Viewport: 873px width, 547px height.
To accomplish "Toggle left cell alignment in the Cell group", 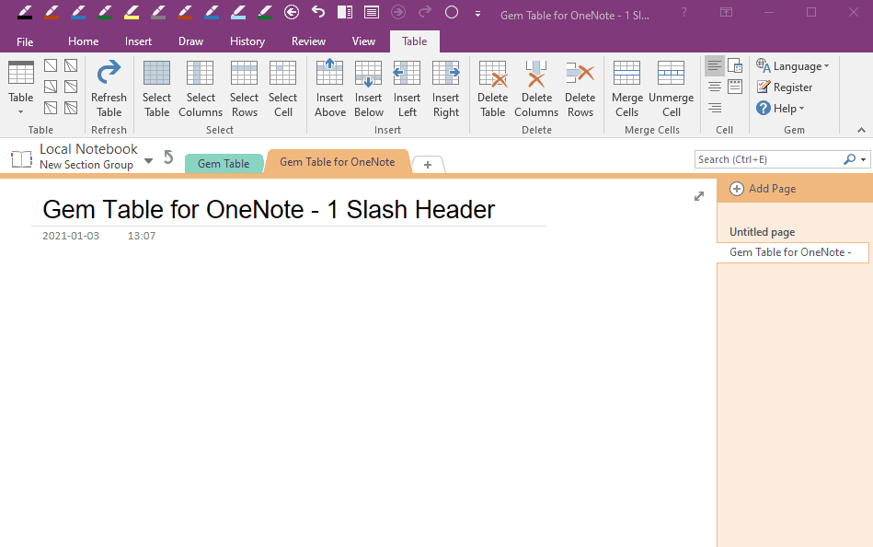I will (x=714, y=65).
